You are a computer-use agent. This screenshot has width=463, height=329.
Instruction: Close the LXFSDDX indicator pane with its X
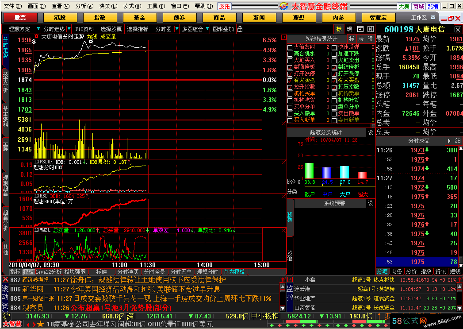coord(283,162)
